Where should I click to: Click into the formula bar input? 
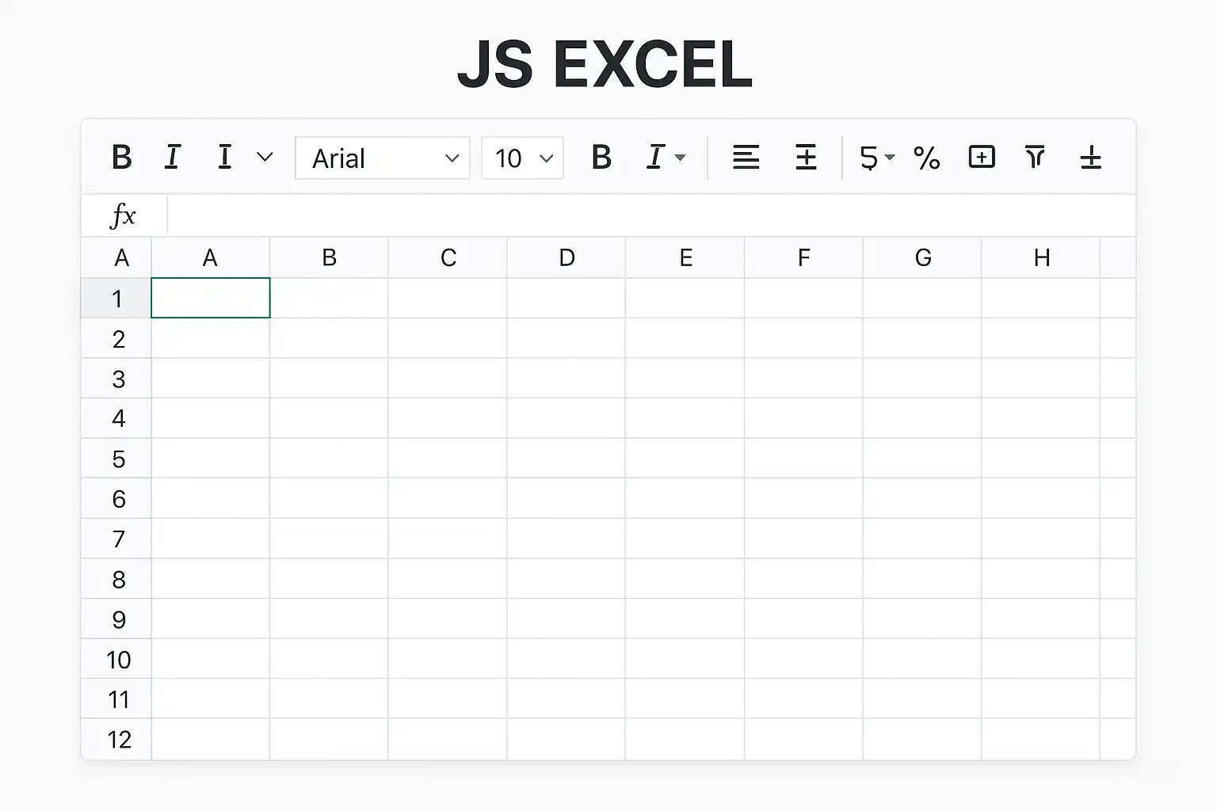pos(651,215)
